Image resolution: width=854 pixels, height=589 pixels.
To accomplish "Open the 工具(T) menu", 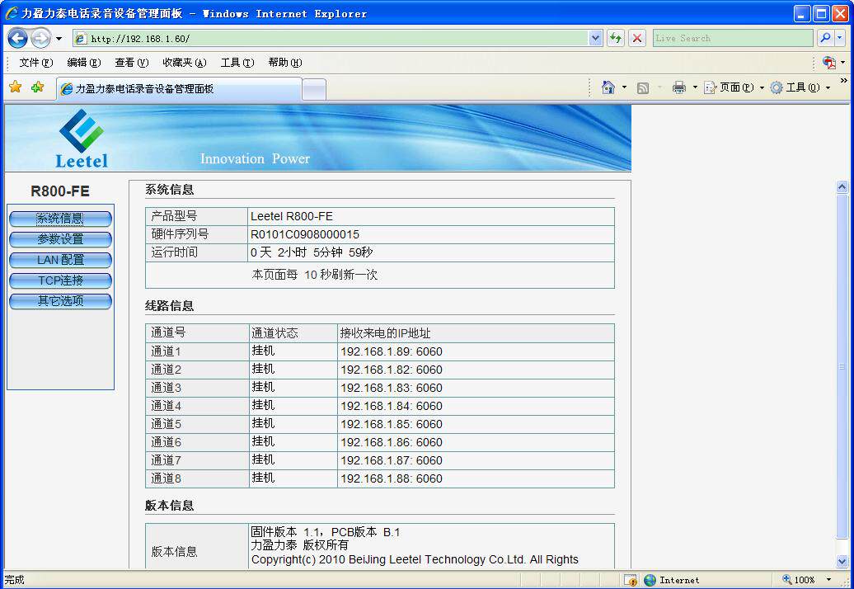I will click(237, 63).
